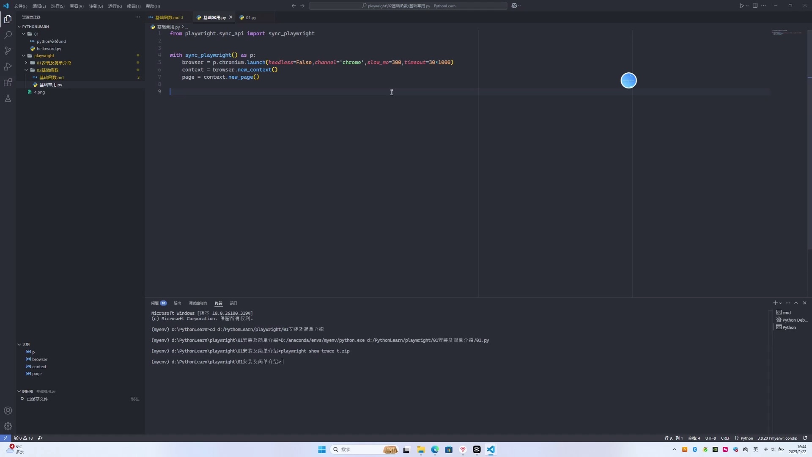This screenshot has width=812, height=457.
Task: Click the Run Python File play button
Action: coord(741,6)
